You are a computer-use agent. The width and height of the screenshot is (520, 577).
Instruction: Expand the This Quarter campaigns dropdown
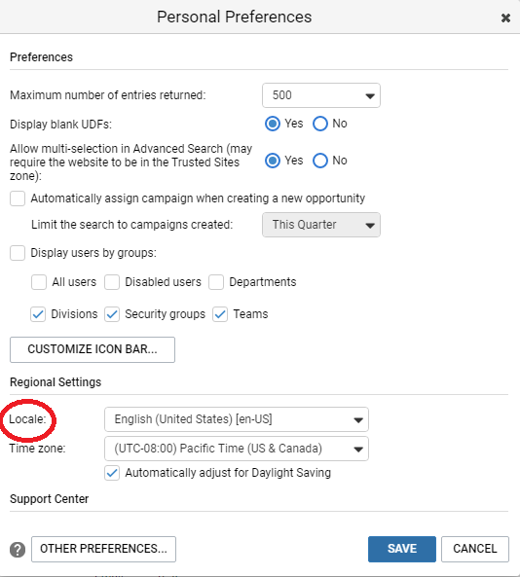click(x=321, y=225)
